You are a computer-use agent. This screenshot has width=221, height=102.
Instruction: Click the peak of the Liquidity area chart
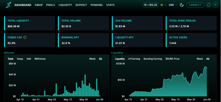206,67
